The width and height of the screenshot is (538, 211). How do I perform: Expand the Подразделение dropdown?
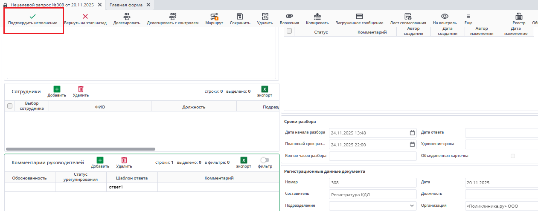tap(412, 205)
